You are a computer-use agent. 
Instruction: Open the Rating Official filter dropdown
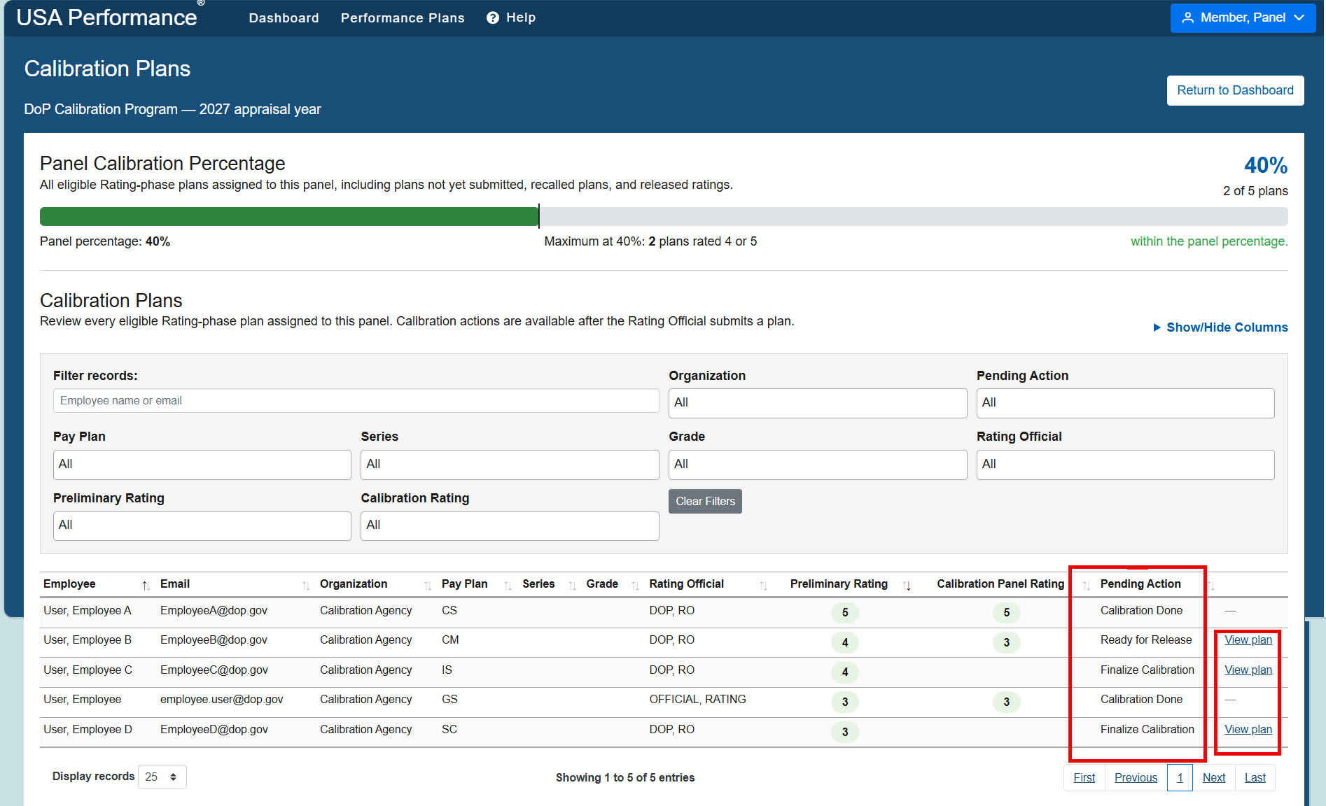1125,465
